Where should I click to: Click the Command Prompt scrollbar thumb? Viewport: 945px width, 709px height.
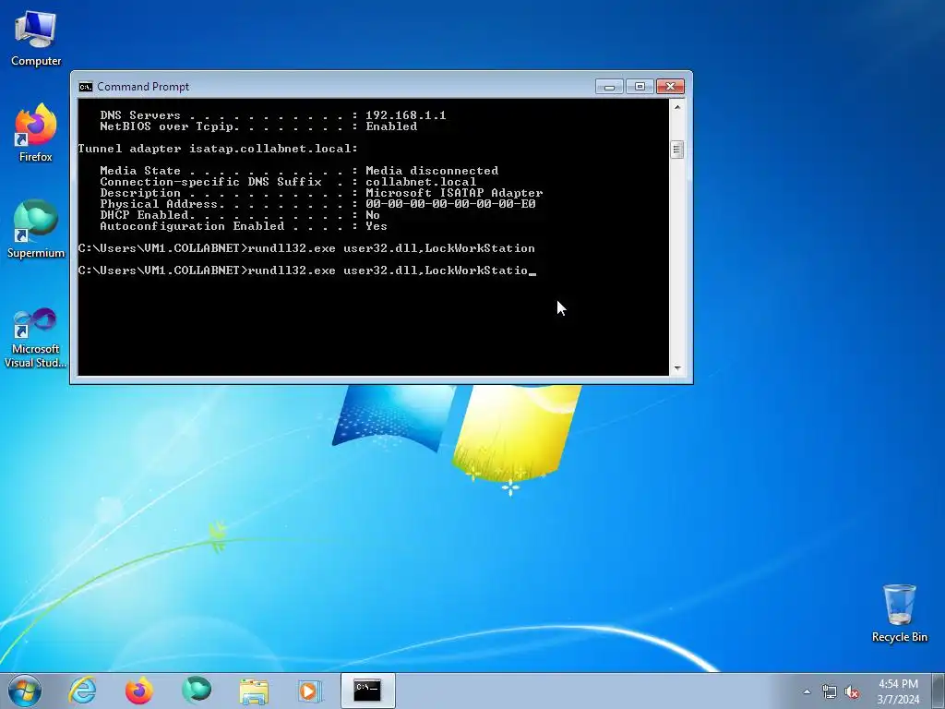676,149
